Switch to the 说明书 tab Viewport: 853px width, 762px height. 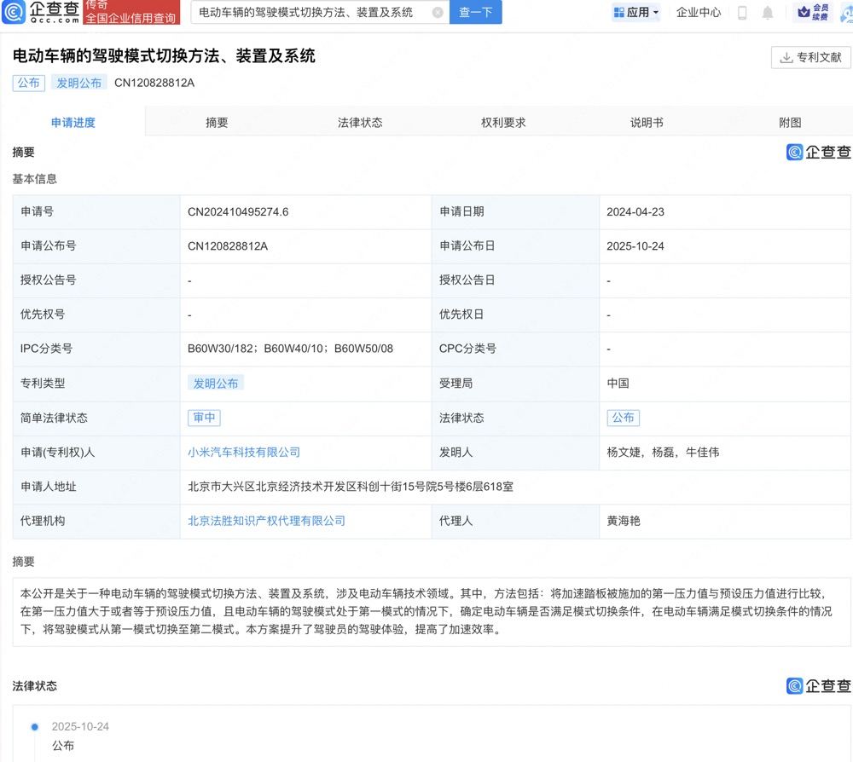tap(647, 122)
